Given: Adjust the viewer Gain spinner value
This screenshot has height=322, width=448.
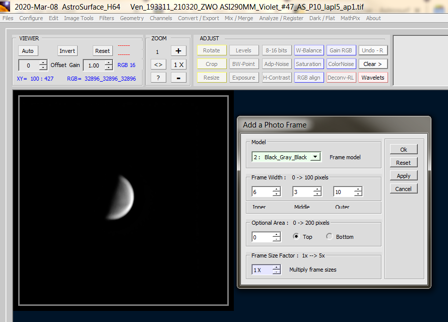Looking at the screenshot, I should (109, 65).
